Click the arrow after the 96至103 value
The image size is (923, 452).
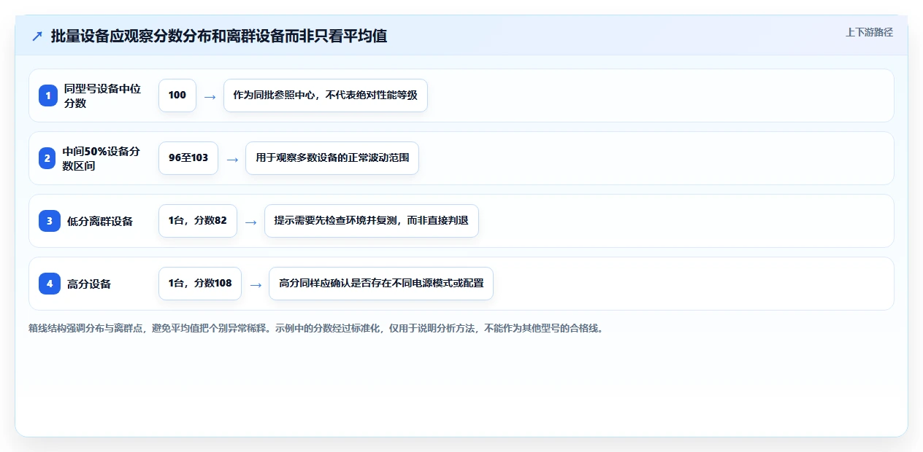click(232, 159)
